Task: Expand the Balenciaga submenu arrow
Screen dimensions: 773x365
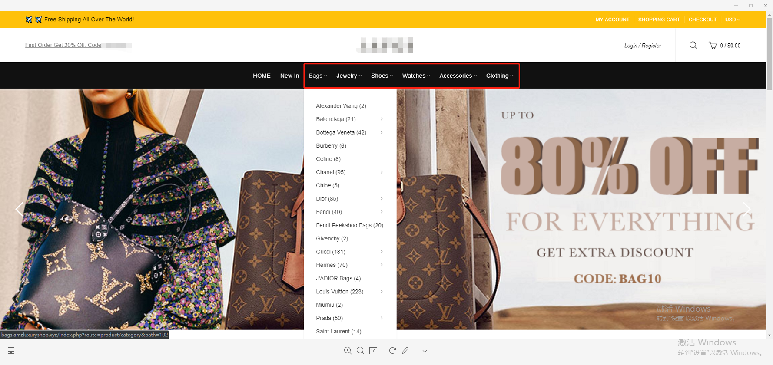Action: click(382, 119)
